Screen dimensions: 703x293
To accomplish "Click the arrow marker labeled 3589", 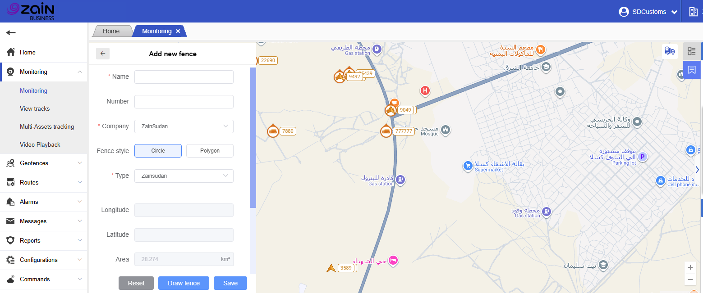I will (x=331, y=268).
